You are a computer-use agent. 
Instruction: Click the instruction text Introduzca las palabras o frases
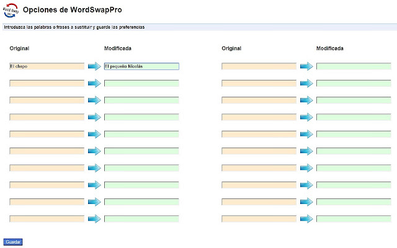pos(74,27)
